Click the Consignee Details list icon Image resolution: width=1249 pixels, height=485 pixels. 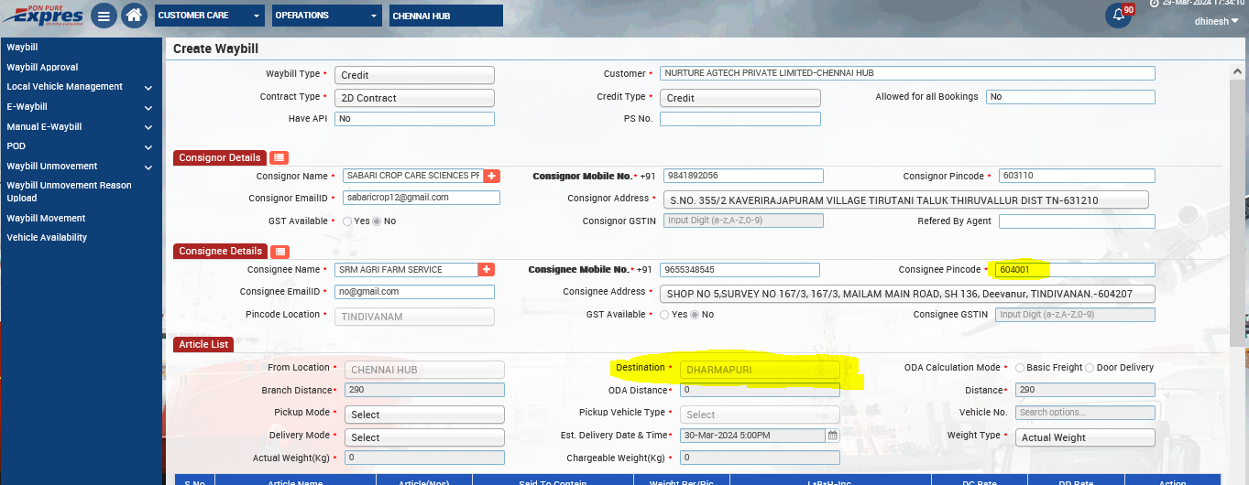279,252
